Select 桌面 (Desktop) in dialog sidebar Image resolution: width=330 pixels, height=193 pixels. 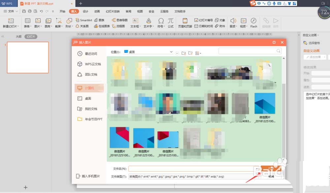point(89,98)
